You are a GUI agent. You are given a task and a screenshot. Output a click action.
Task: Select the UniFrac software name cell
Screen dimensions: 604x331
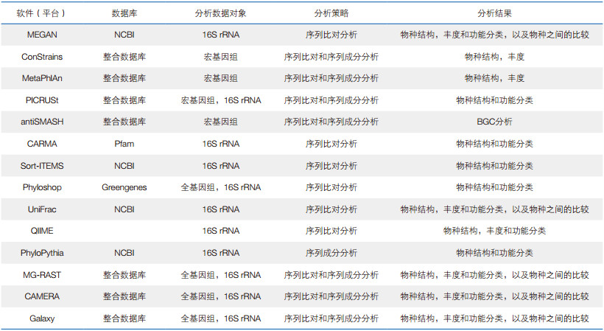[x=42, y=209]
